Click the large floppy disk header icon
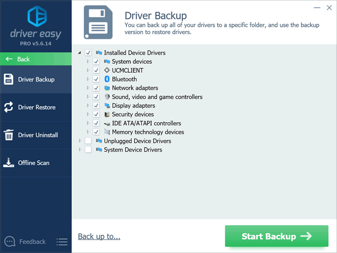The width and height of the screenshot is (337, 253). (x=98, y=22)
